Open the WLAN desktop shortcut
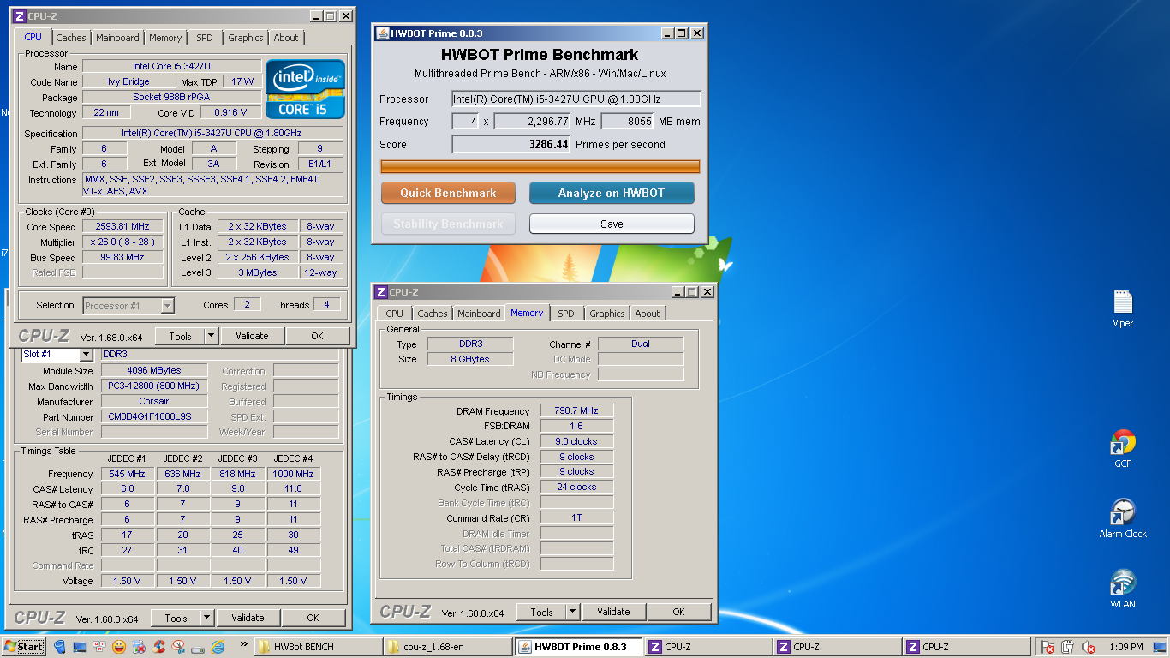This screenshot has width=1170, height=658. [1122, 589]
